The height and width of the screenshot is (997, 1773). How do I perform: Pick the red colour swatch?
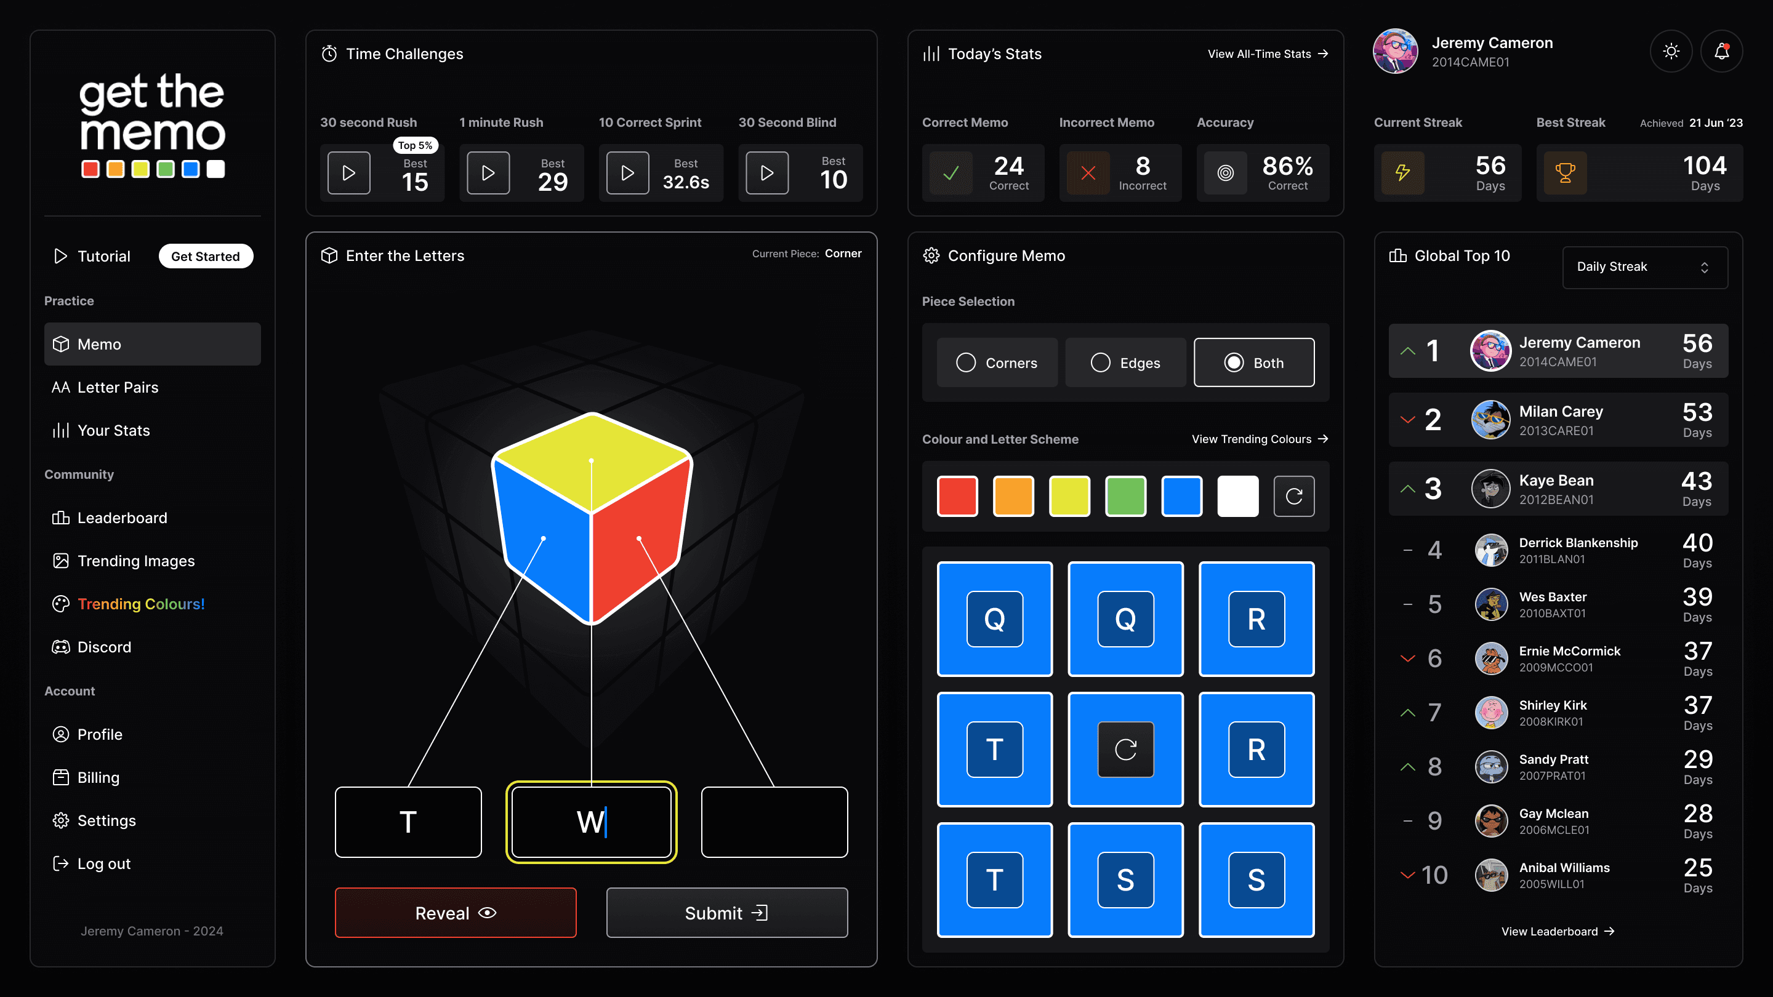(x=957, y=496)
